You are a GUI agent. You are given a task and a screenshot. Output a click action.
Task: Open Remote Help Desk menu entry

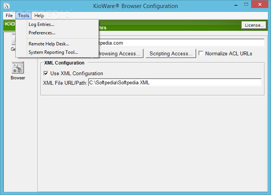57,44
